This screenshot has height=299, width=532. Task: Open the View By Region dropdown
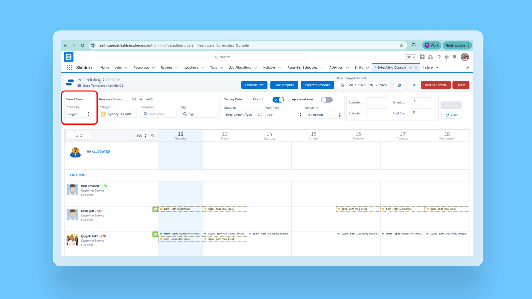79,114
